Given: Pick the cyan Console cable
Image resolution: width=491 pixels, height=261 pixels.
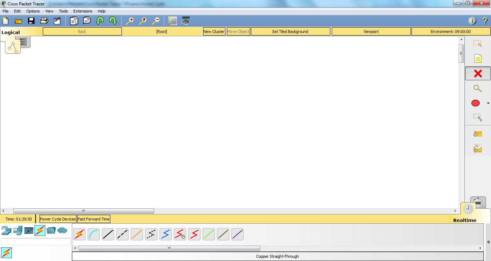Looking at the screenshot, I should tap(94, 234).
